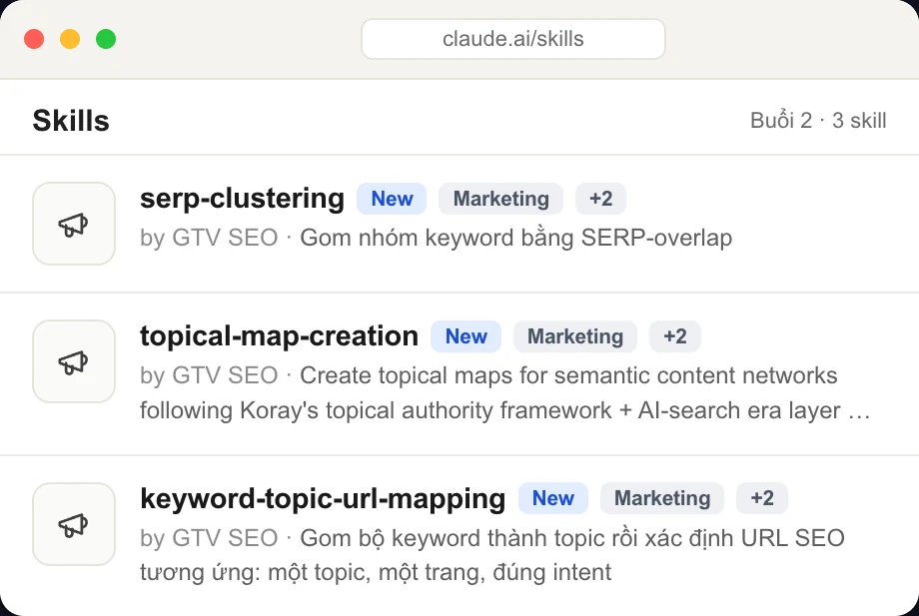Image resolution: width=919 pixels, height=616 pixels.
Task: Click "Gom nhóm keyword bằng SERP-overlap" description
Action: pyautogui.click(x=515, y=238)
